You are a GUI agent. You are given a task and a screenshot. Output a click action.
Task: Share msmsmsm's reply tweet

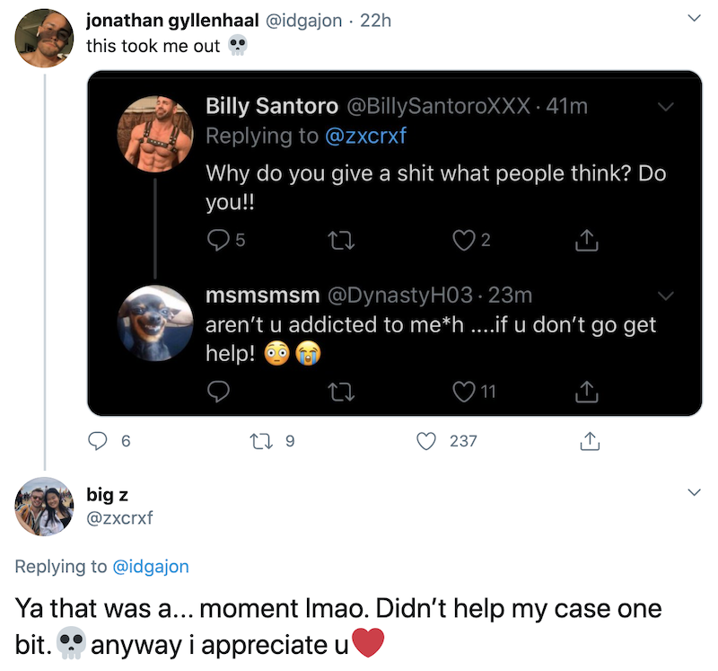tap(585, 392)
